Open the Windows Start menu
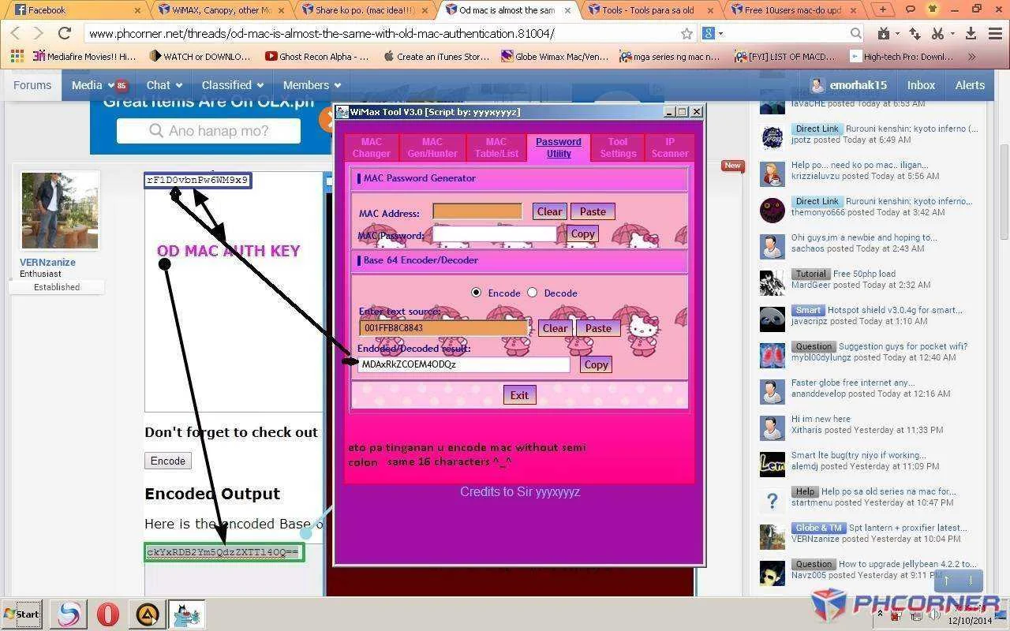Screen dimensions: 1010x631 (22, 614)
